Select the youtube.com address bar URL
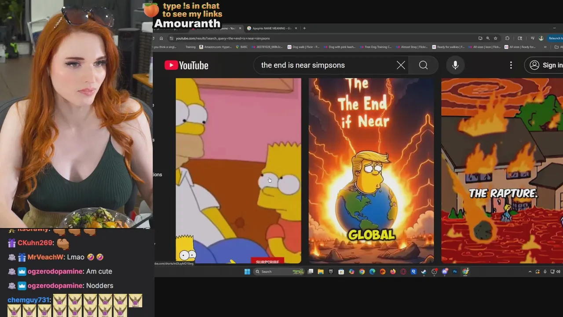563x317 pixels. (x=223, y=38)
